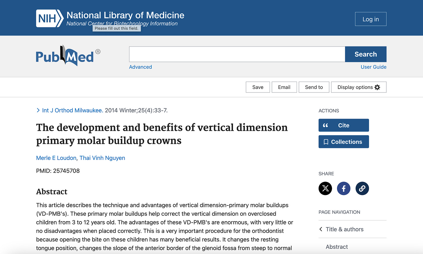Image resolution: width=423 pixels, height=254 pixels.
Task: Open the PubMed logo home link
Action: pos(68,56)
